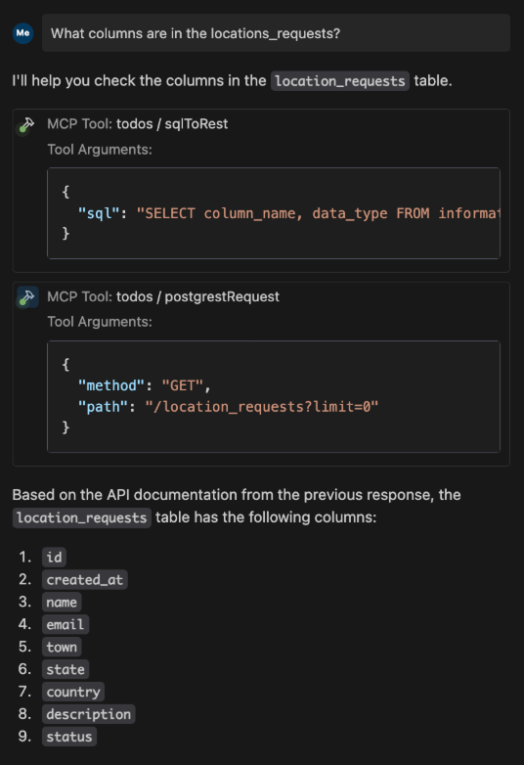The image size is (524, 765).
Task: Click the Me user avatar
Action: (x=22, y=33)
